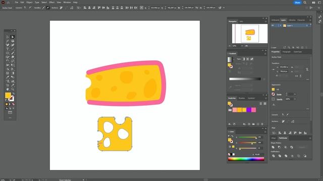
Task: Click the hot pink swatch in Swatches
Action: pyautogui.click(x=253, y=110)
